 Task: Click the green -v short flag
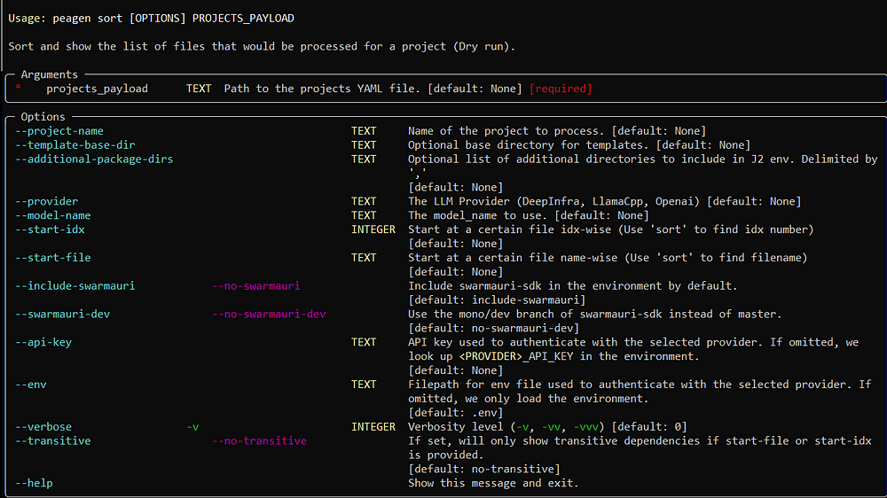point(192,427)
